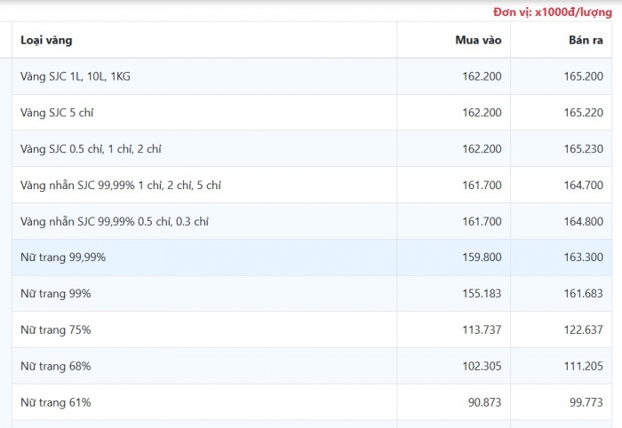Select the Nữ trang 68% row

(x=312, y=366)
